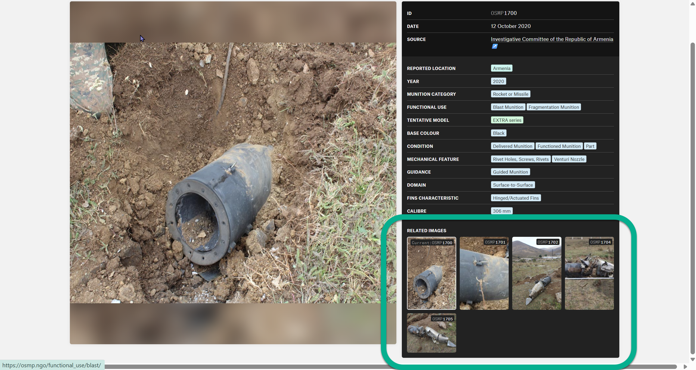Select the Armenia location tag

pyautogui.click(x=501, y=68)
